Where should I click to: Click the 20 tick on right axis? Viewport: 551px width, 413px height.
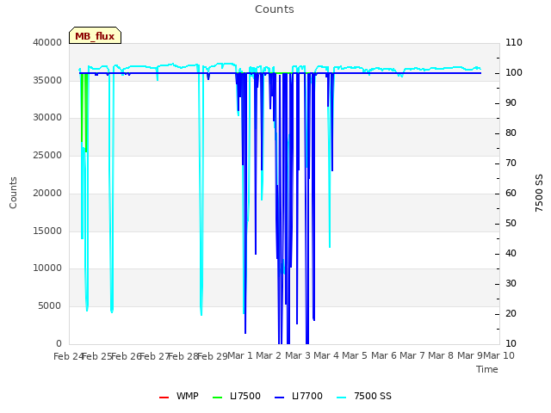(511, 313)
